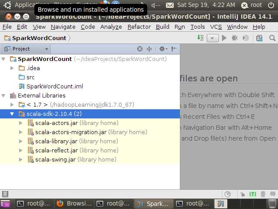Click the Run play icon
The height and width of the screenshot is (209, 278).
[224, 38]
